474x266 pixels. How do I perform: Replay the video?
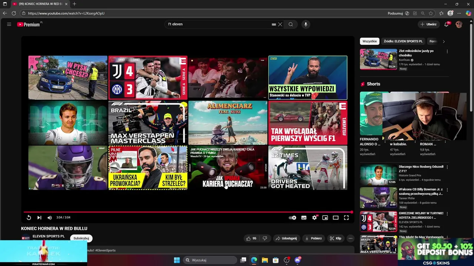click(29, 218)
